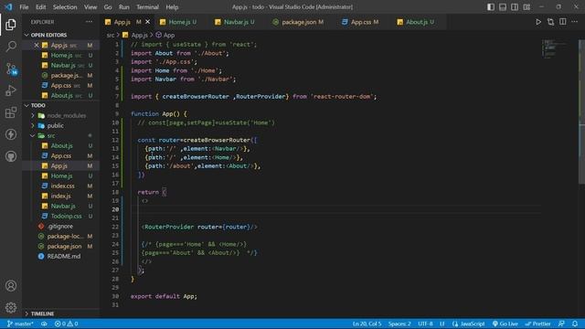Click line number 20 in the gutter
585x329 pixels.
pyautogui.click(x=115, y=209)
